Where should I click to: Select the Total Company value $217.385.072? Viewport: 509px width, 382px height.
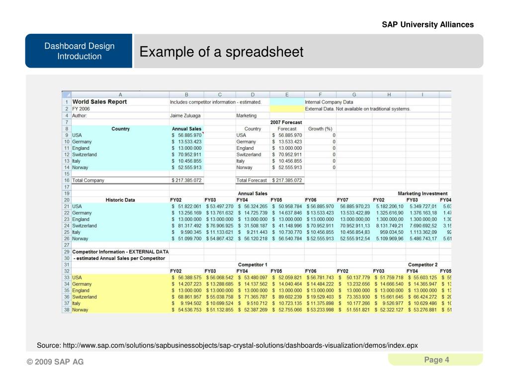[186, 180]
